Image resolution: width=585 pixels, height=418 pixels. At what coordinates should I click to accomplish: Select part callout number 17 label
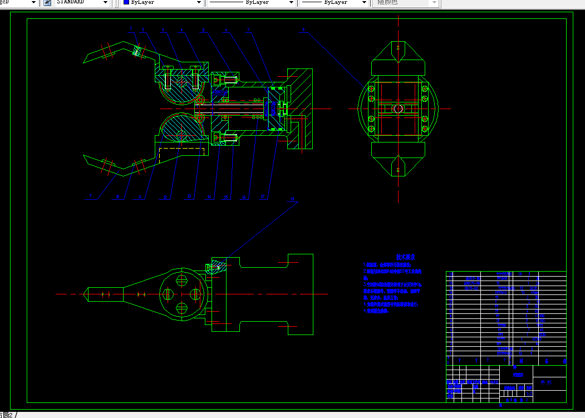tap(263, 196)
